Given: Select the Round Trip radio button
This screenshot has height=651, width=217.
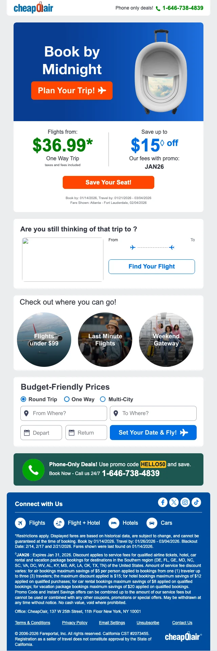Looking at the screenshot, I should 23,399.
